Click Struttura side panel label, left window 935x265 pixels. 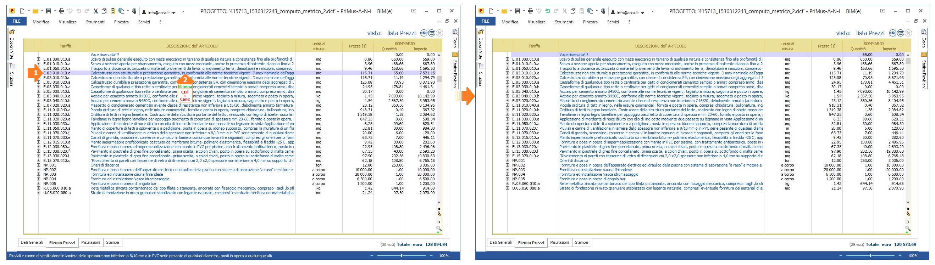(12, 79)
